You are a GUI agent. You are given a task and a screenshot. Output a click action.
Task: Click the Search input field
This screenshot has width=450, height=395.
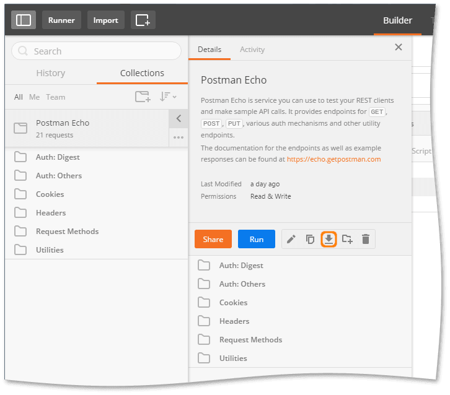tap(97, 51)
